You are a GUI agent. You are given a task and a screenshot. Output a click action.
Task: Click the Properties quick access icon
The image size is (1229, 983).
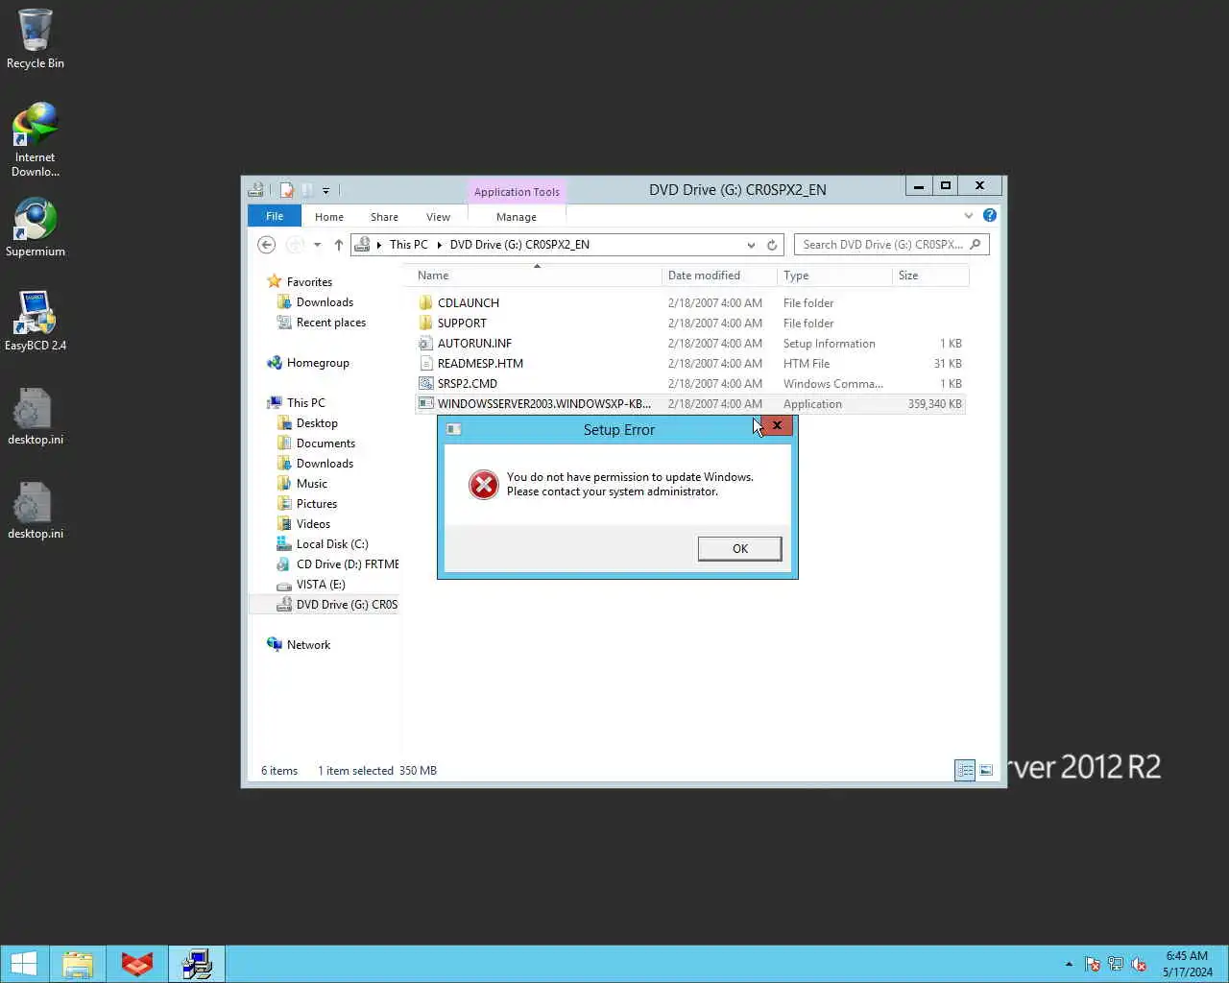pos(286,190)
